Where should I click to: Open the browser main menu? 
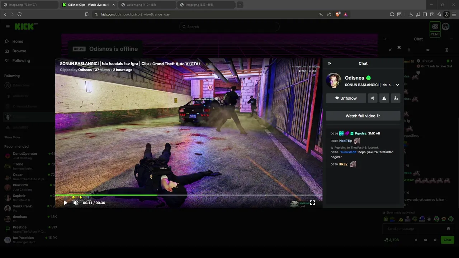(x=454, y=14)
